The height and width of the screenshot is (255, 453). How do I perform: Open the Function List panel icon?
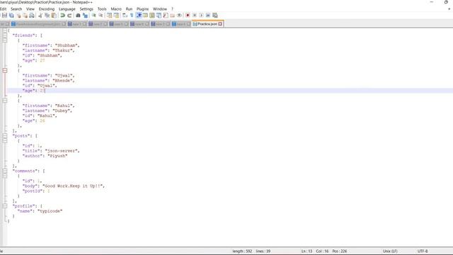coord(166,15)
